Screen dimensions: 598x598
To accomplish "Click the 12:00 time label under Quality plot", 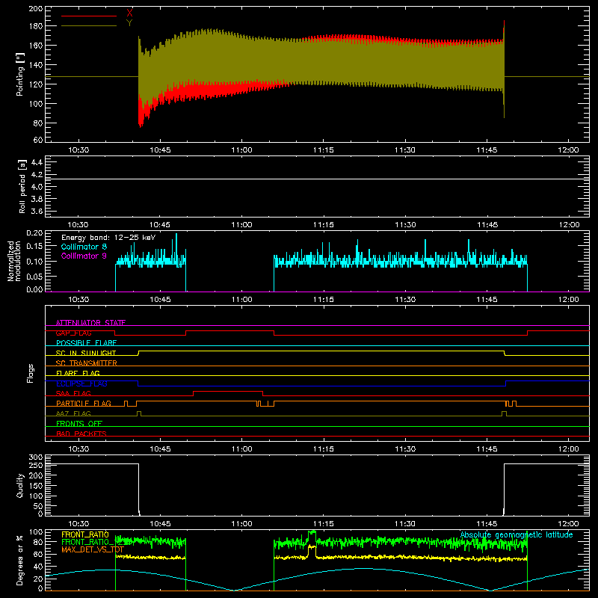I will (568, 524).
